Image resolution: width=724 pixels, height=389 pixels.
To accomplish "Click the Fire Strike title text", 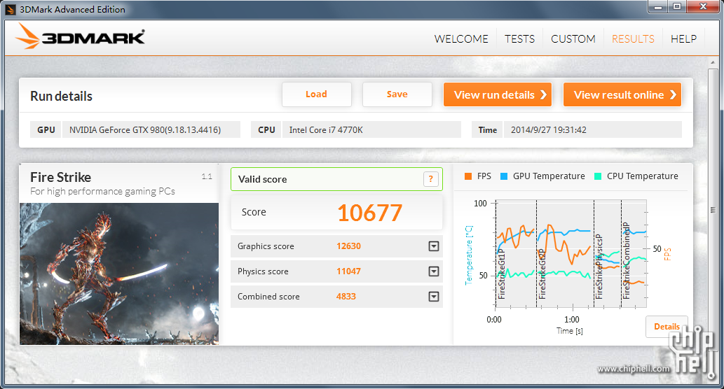I will 60,178.
